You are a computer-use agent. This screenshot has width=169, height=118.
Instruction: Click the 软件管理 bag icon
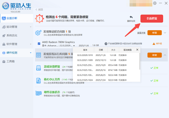(4, 44)
